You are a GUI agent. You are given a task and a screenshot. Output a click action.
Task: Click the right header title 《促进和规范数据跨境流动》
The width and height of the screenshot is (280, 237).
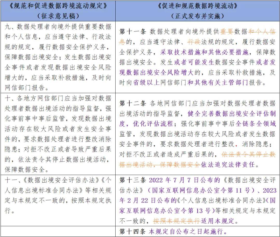[198, 5]
